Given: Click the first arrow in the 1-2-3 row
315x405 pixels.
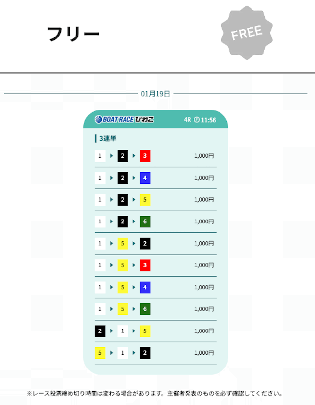Looking at the screenshot, I should 112,156.
